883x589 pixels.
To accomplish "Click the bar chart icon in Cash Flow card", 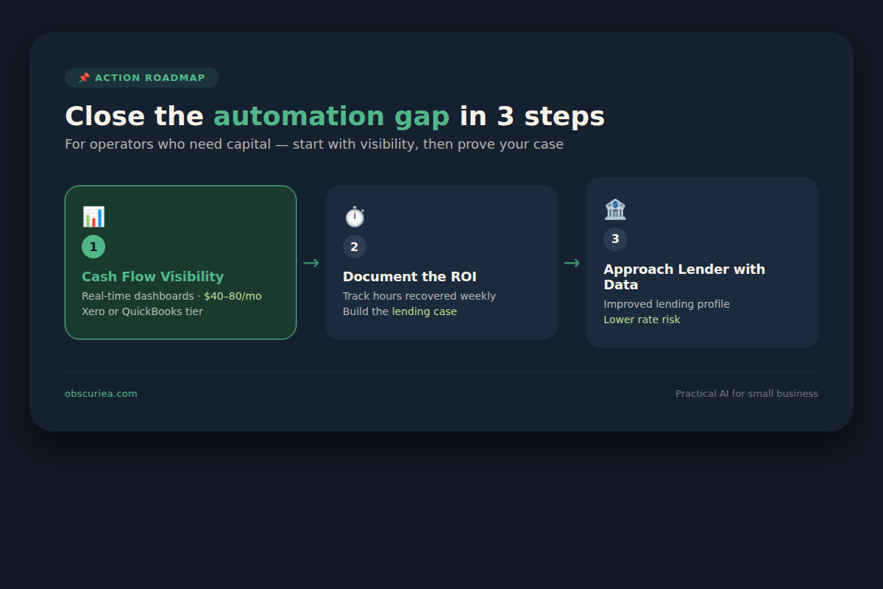I will point(93,216).
